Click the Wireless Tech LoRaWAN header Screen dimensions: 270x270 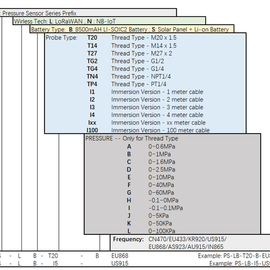(x=65, y=21)
